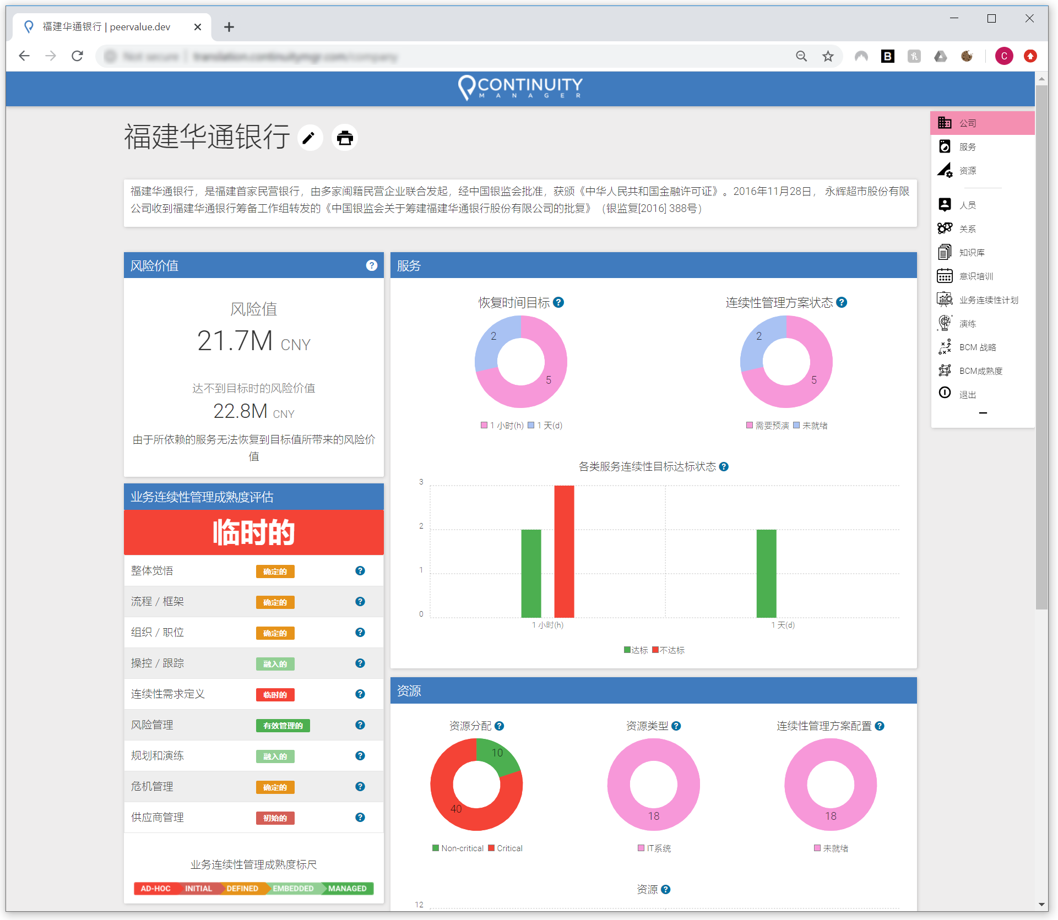The image size is (1058, 920).
Task: Click help icon next to 恢复时间目标
Action: 558,302
